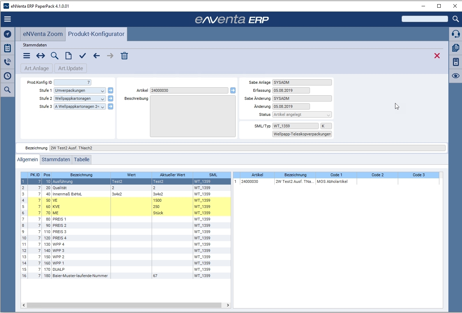Click the SML/Typ WT_1359 field
Image resolution: width=462 pixels, height=313 pixels.
coord(295,126)
